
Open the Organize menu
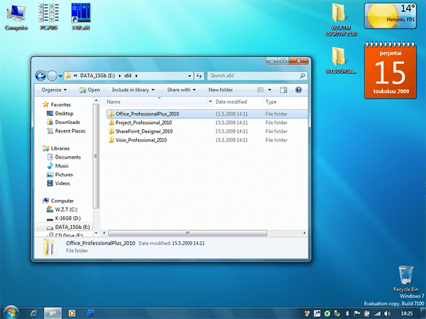[54, 90]
